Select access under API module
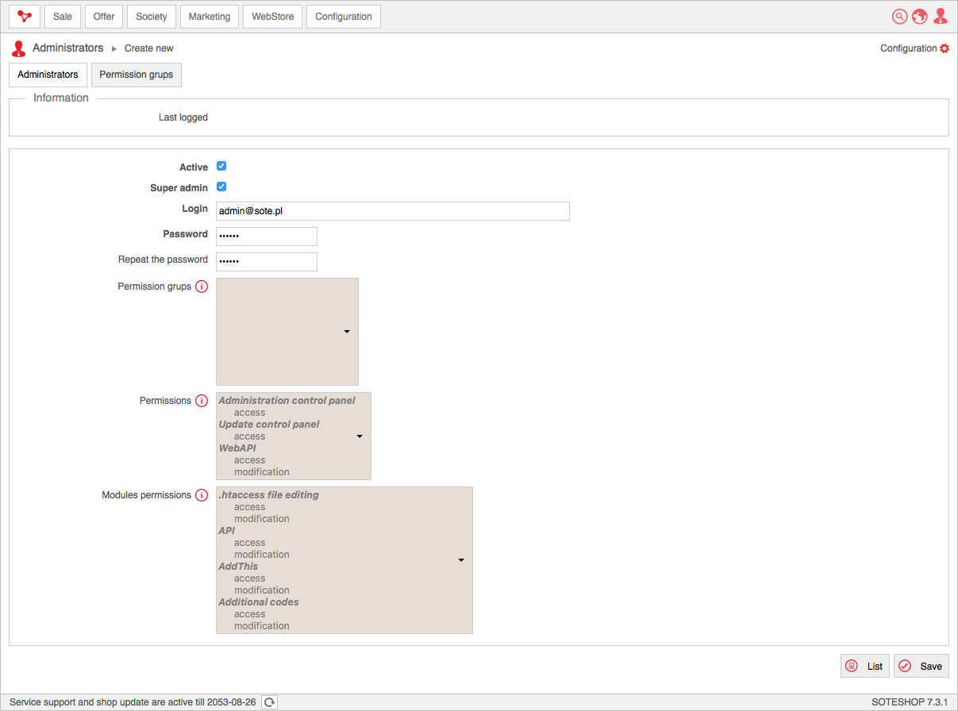Viewport: 958px width, 711px height. pos(249,543)
